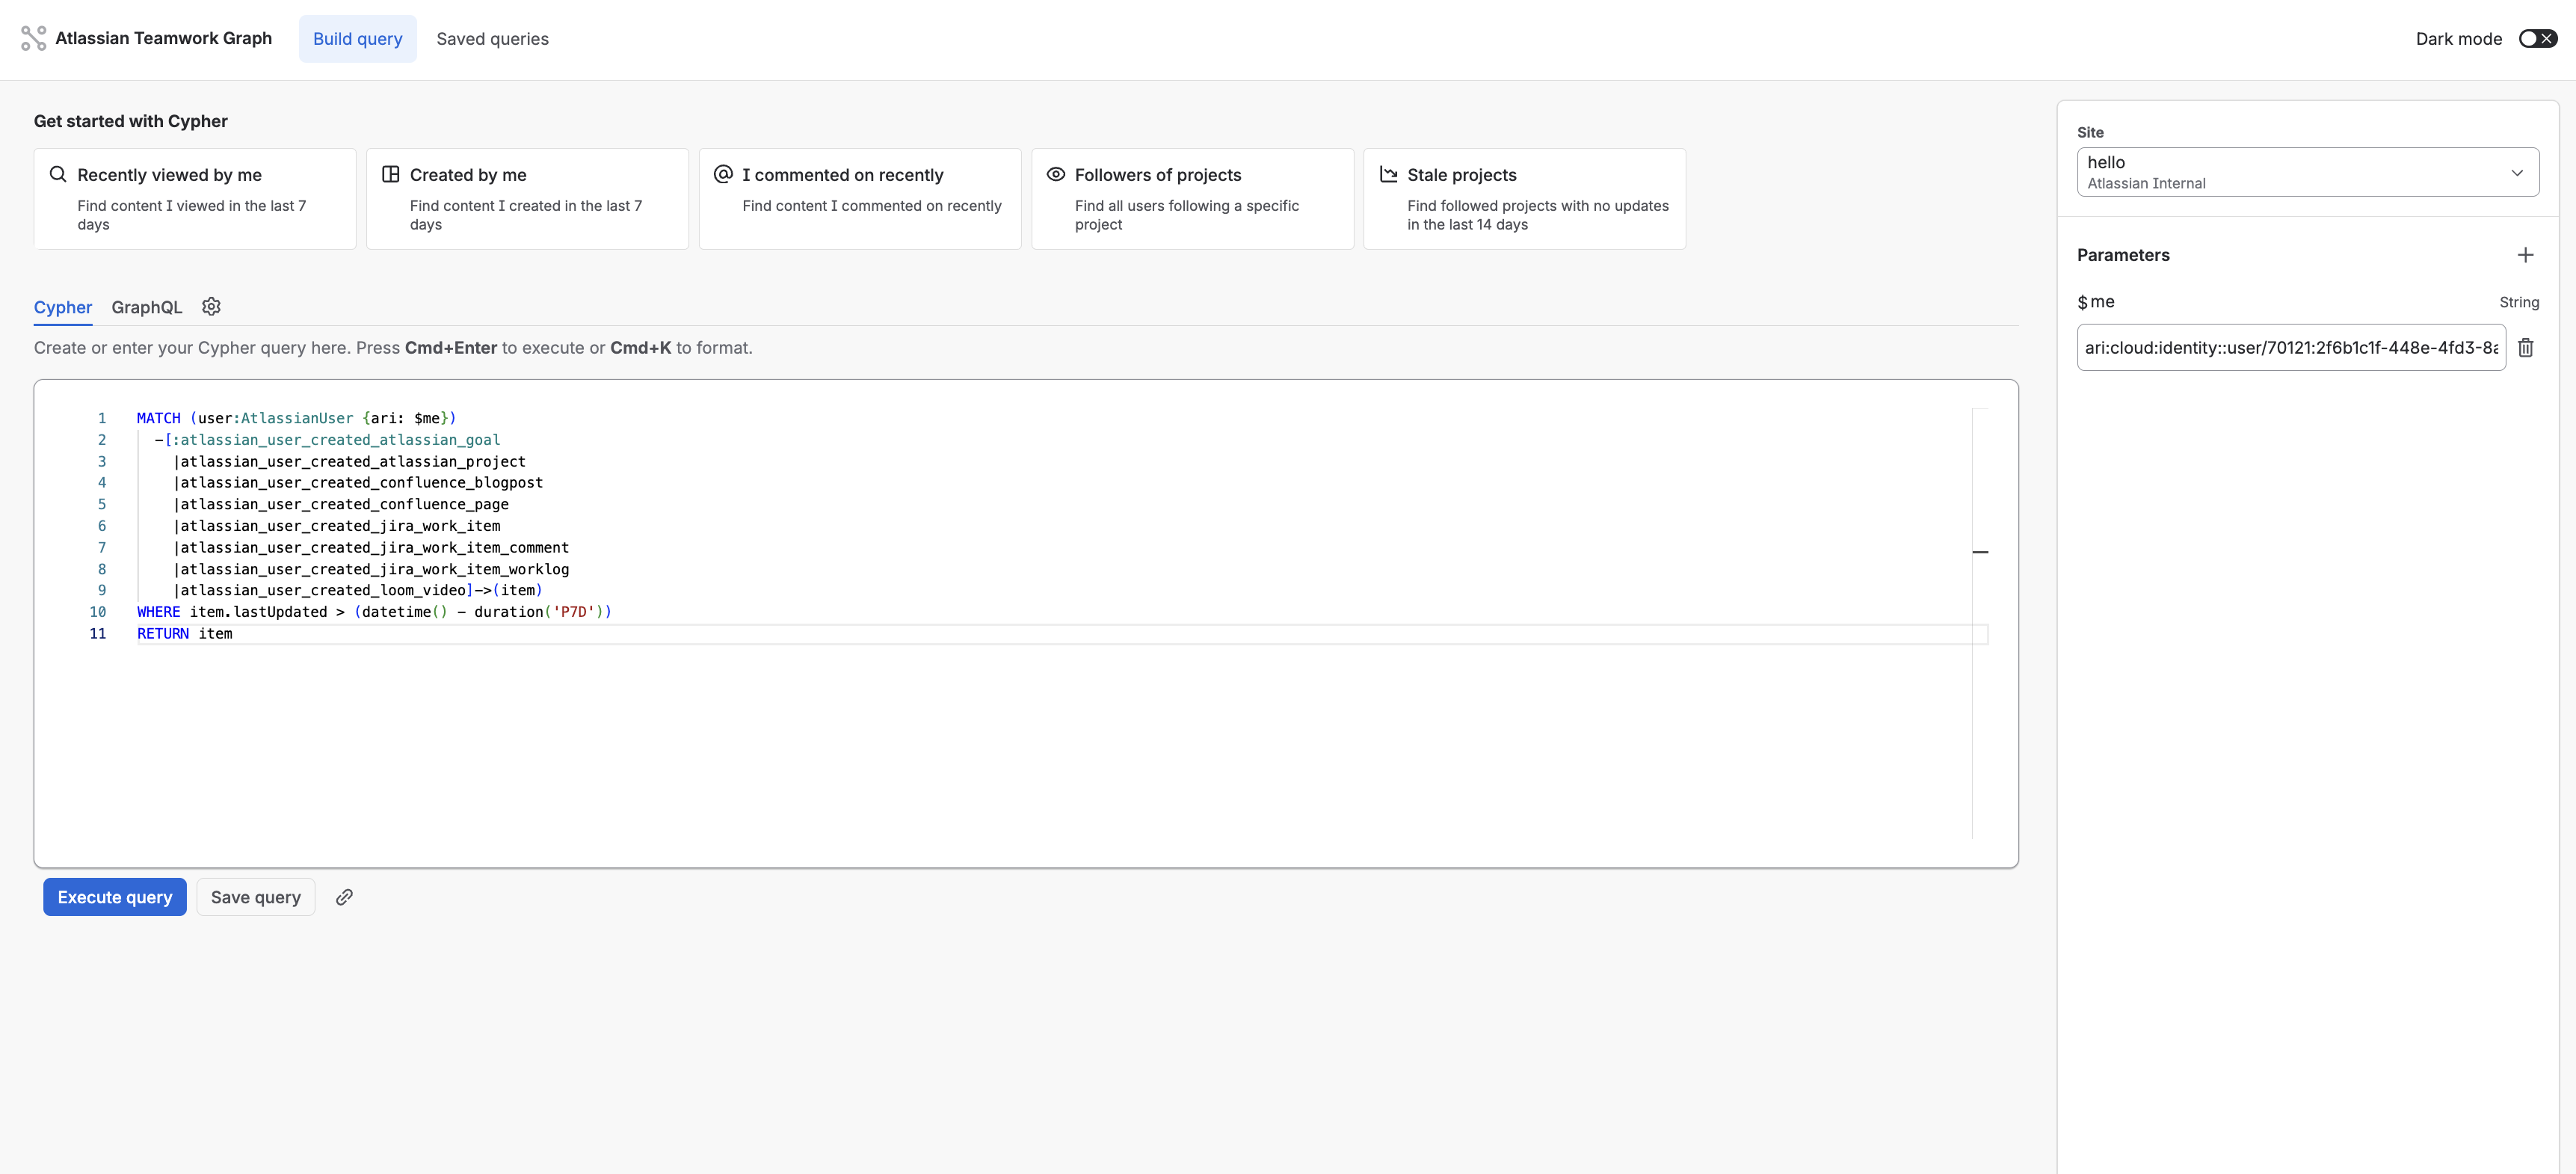Viewport: 2576px width, 1174px height.
Task: Click the 'Dark mode' label text
Action: 2459,39
